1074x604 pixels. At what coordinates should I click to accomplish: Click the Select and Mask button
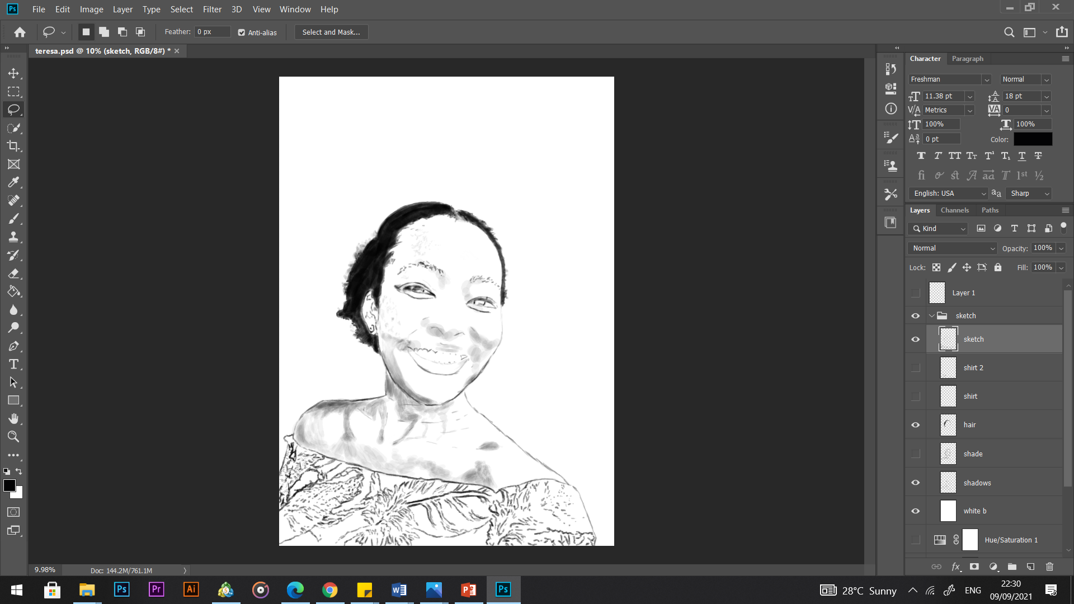pos(331,32)
